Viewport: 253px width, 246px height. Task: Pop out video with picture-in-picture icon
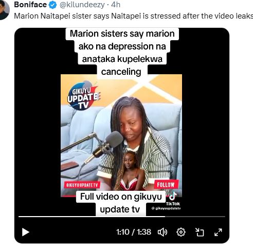200,232
